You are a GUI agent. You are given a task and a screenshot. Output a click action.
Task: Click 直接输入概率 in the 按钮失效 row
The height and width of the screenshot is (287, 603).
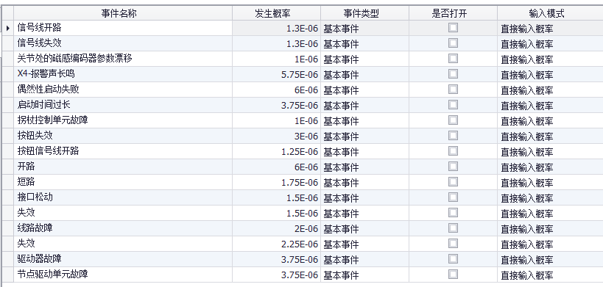(x=550, y=136)
